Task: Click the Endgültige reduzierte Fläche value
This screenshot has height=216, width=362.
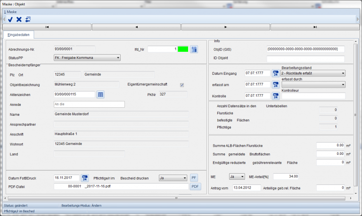Action: coord(330,162)
